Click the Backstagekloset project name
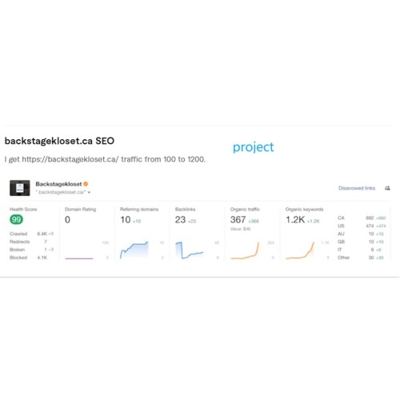The width and height of the screenshot is (400, 400). 58,184
